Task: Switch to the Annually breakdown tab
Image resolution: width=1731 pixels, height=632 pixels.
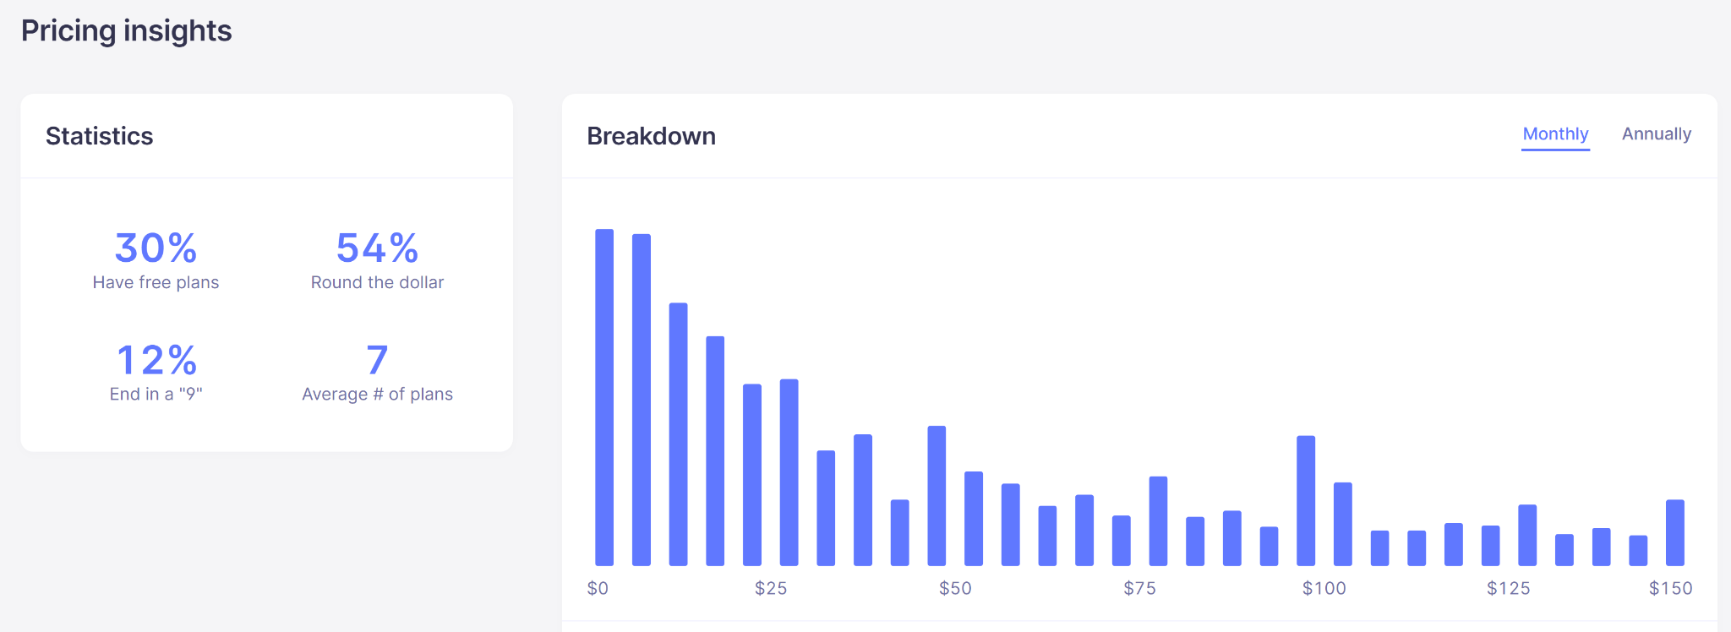Action: [x=1656, y=134]
